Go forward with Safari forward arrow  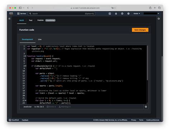[32, 8]
